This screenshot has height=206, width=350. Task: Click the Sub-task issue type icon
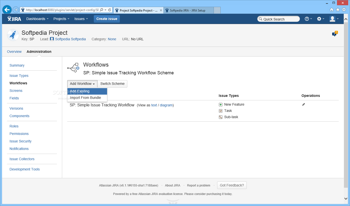click(221, 117)
